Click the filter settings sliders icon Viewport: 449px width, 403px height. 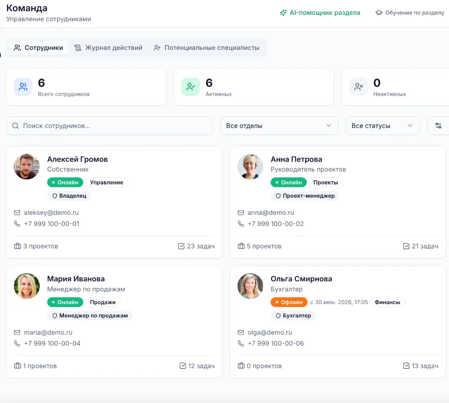438,125
